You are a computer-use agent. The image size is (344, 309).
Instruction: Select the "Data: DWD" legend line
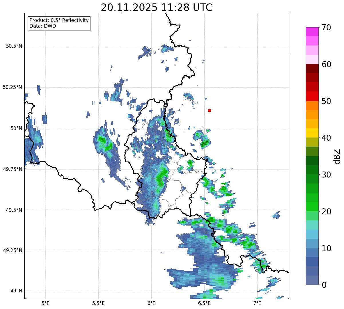pyautogui.click(x=43, y=26)
